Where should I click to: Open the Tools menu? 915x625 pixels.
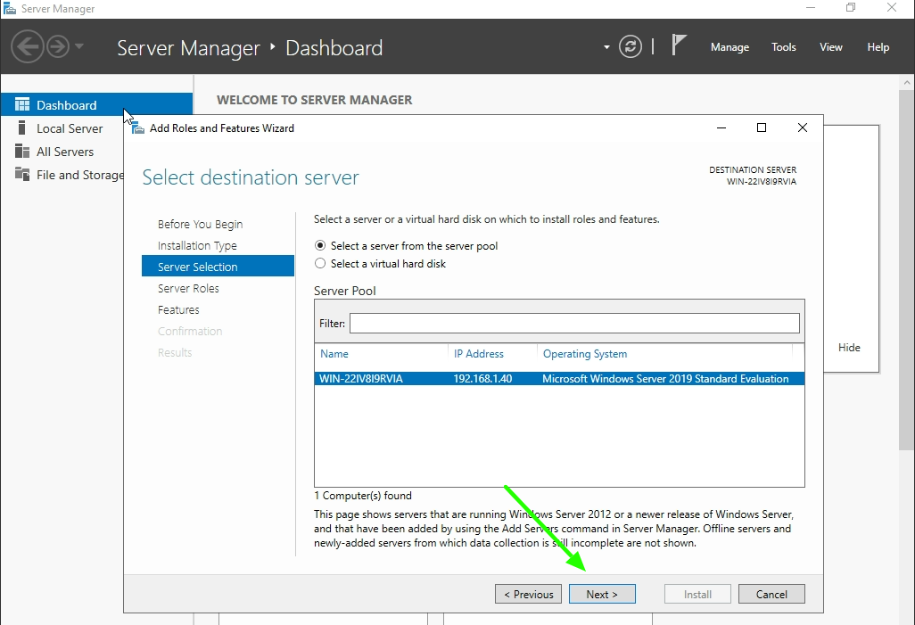click(x=783, y=47)
